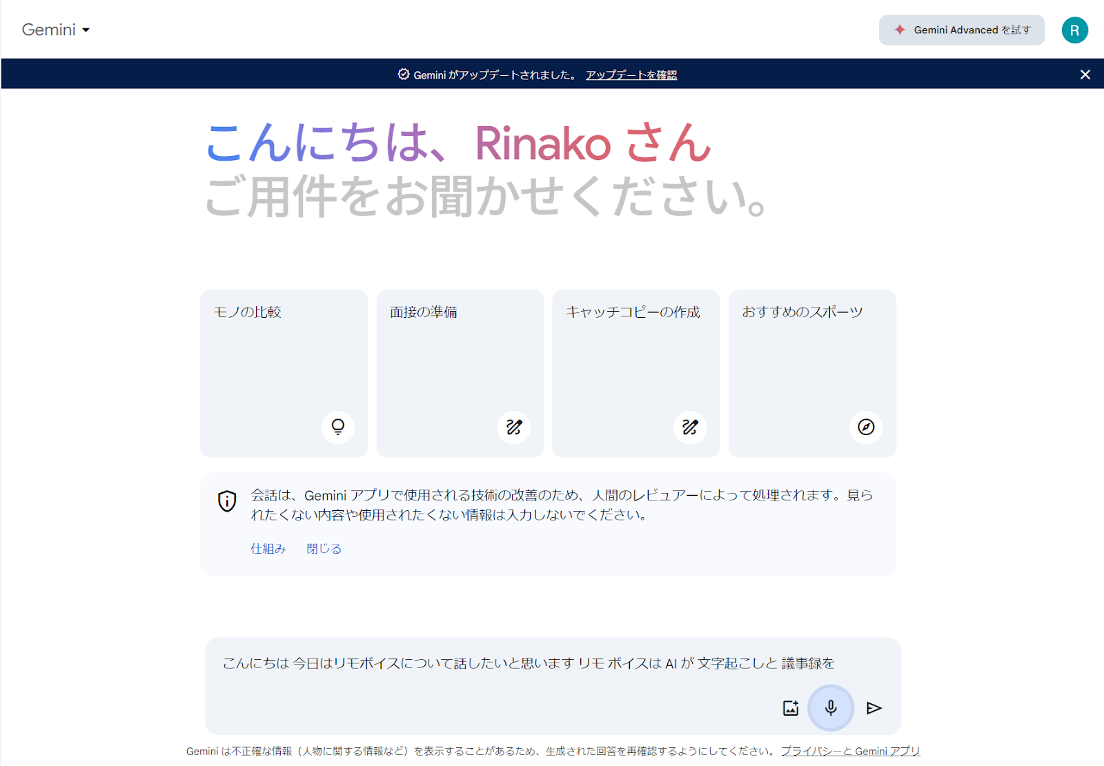Open the image upload icon in the prompt bar

point(791,707)
